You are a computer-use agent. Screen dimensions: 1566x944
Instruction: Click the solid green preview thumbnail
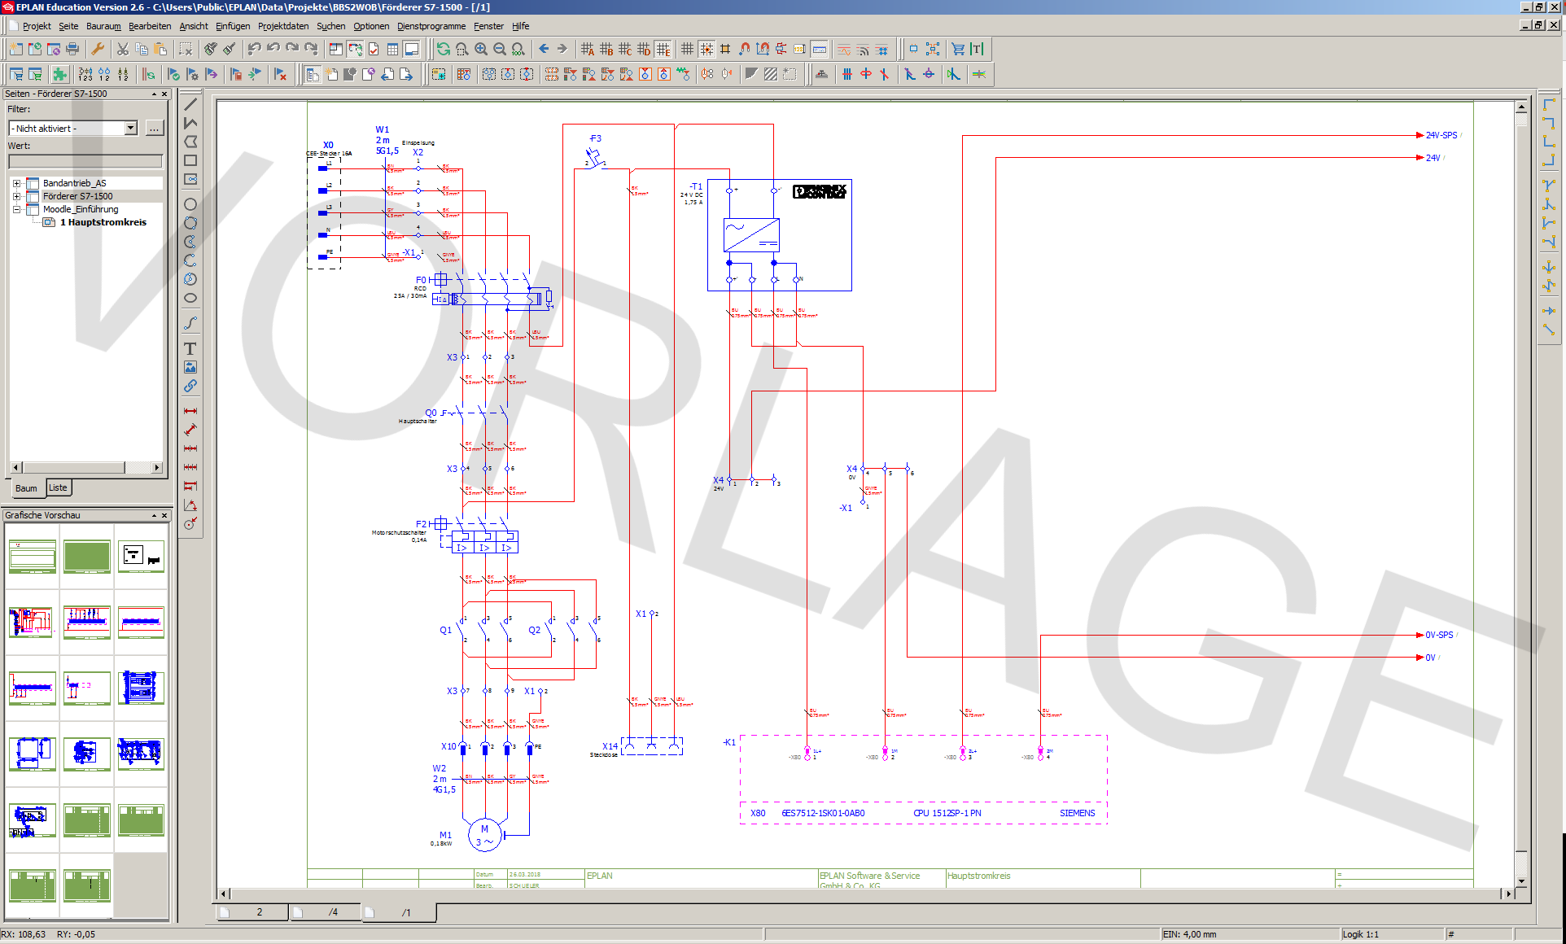[x=87, y=557]
